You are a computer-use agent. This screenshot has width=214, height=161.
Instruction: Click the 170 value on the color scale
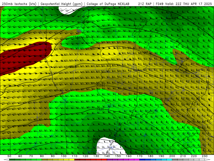click(140, 156)
